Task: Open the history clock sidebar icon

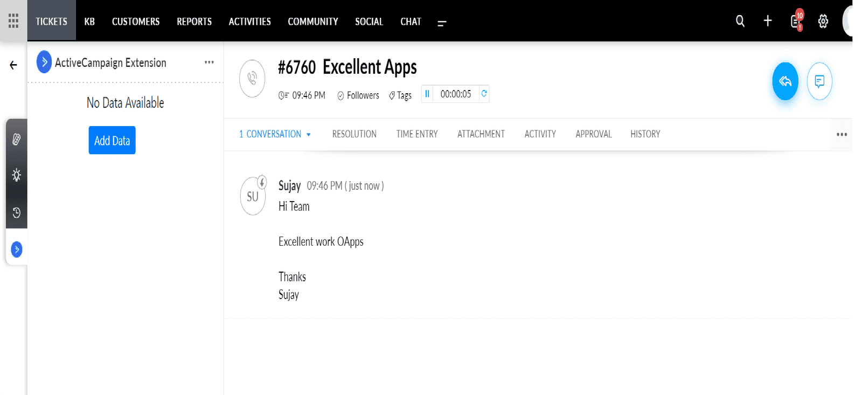Action: pyautogui.click(x=17, y=213)
